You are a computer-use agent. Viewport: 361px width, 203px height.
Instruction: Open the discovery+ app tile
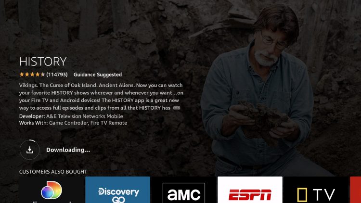[x=52, y=190]
